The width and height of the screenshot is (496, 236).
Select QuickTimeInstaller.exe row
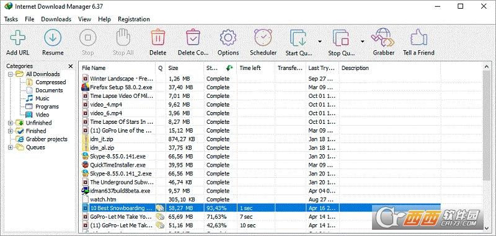click(259, 165)
